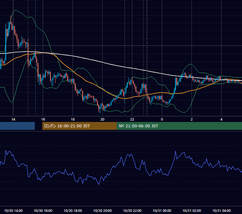Click the 10/31 04:00 time label
Image resolution: width=242 pixels, height=214 pixels.
221,210
